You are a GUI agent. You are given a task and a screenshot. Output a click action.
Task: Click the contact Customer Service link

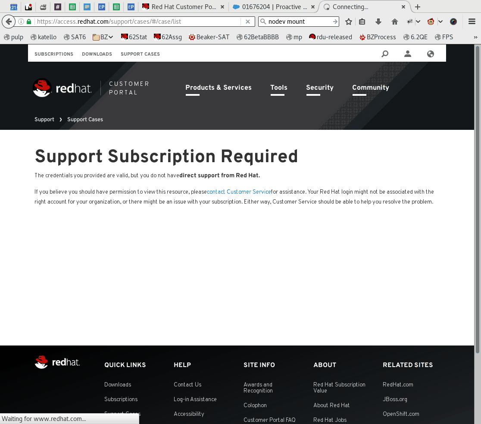239,192
